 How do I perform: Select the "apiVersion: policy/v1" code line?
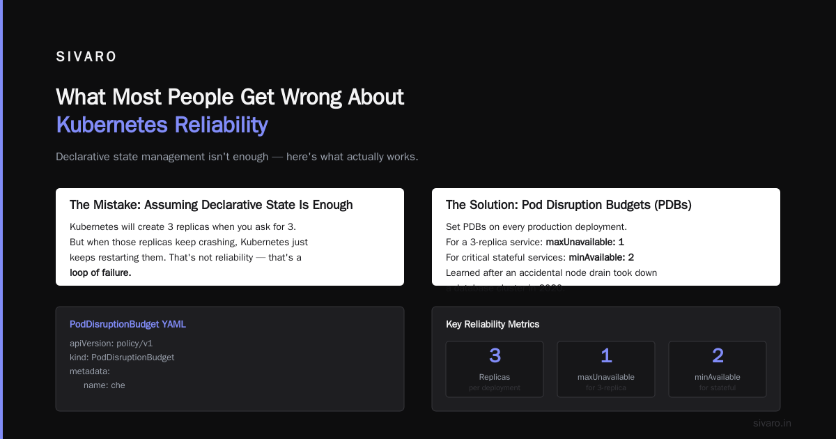pyautogui.click(x=111, y=343)
